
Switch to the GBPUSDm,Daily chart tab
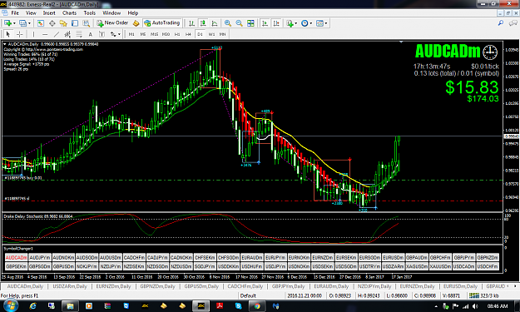[201, 286]
